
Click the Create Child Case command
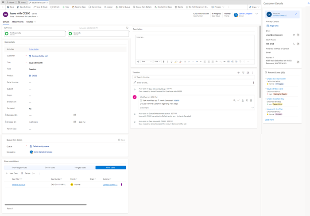[163, 7]
